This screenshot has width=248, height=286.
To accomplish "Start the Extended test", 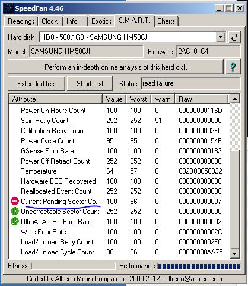I will [x=37, y=84].
